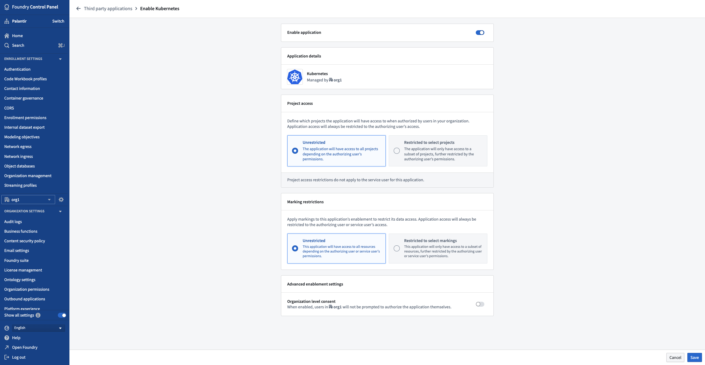
Task: Click the Open Foundry arrow icon
Action: pos(7,347)
